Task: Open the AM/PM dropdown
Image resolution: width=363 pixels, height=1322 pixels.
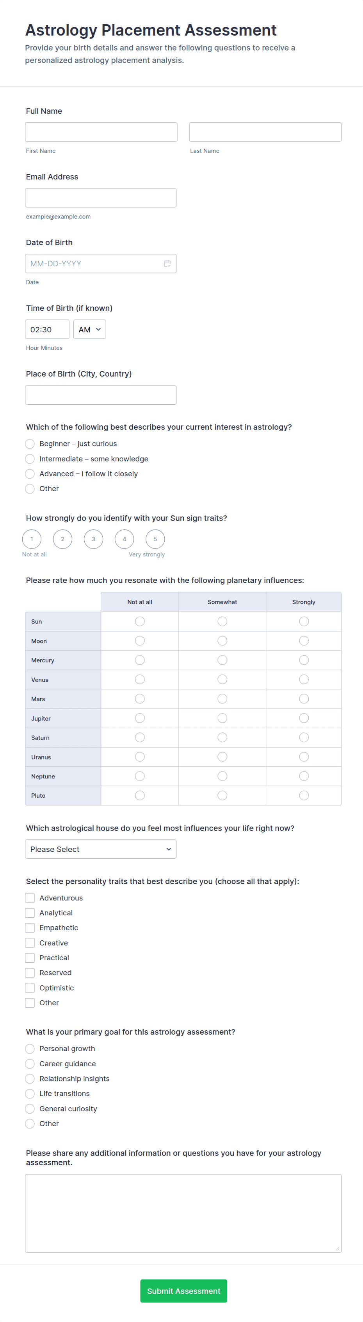Action: tap(90, 330)
